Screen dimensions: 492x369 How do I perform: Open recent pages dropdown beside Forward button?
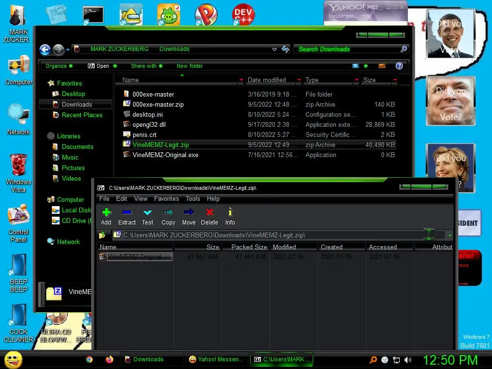pyautogui.click(x=68, y=49)
